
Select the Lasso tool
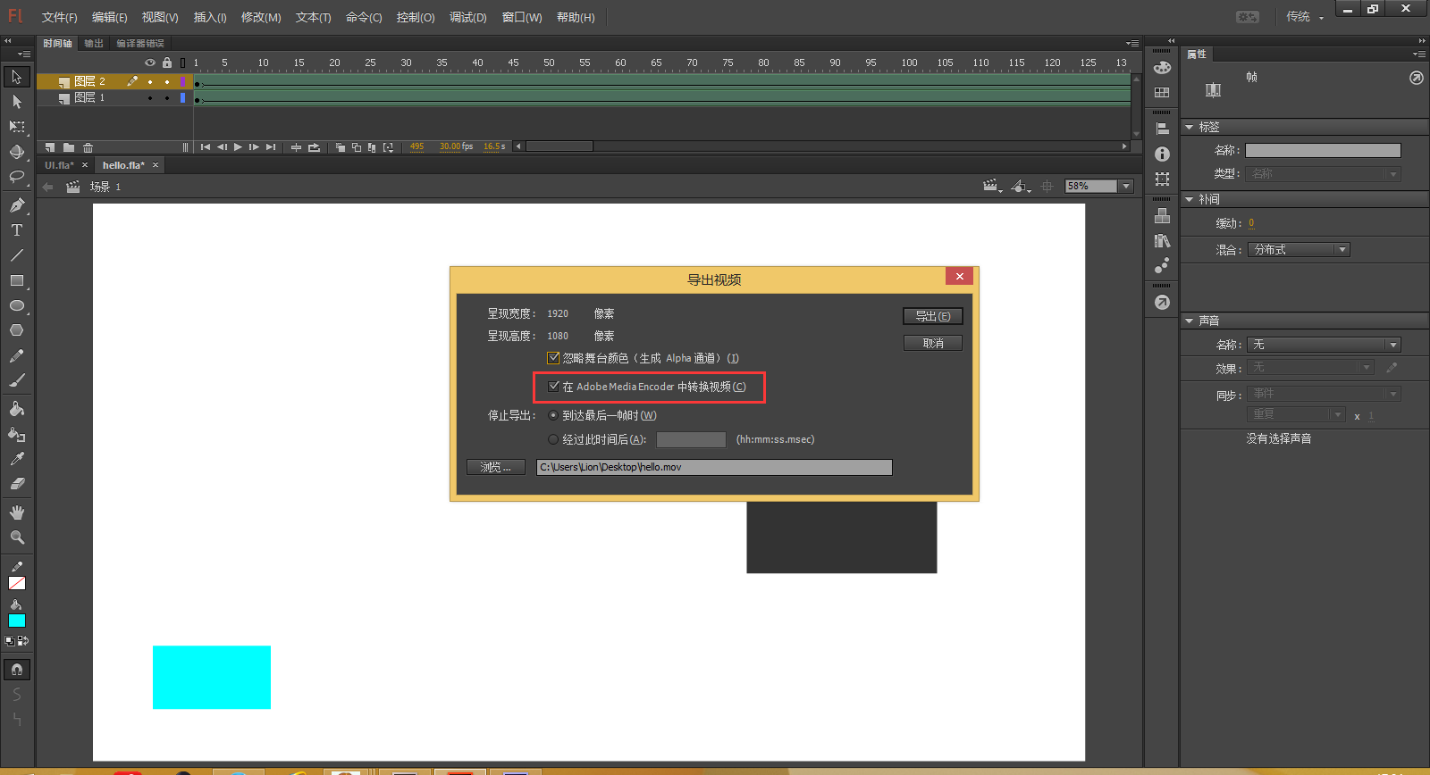tap(17, 177)
